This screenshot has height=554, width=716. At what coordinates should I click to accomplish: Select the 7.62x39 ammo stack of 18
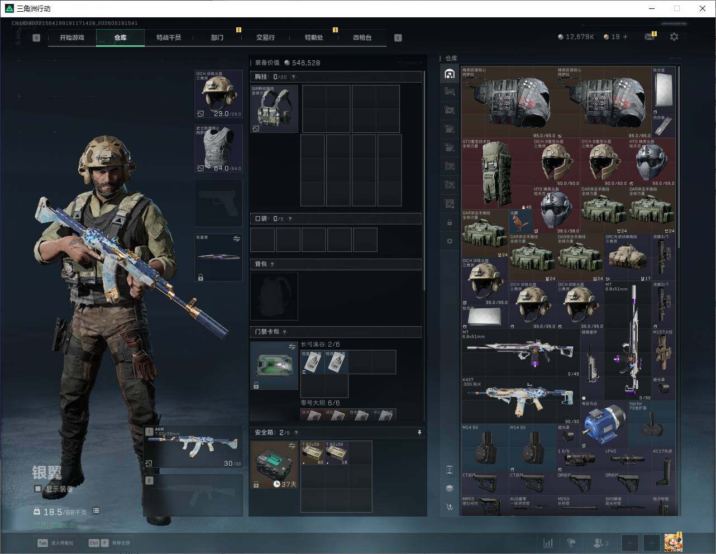point(337,453)
